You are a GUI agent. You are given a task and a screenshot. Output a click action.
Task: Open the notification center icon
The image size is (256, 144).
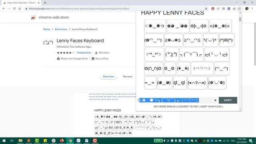click(251, 141)
